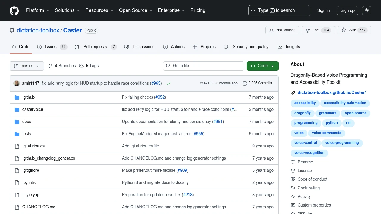Image resolution: width=381 pixels, height=214 pixels.
Task: Click the docs folder icon
Action: tap(17, 122)
